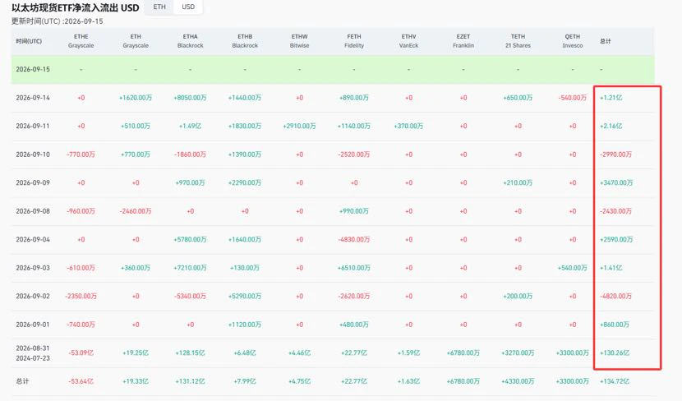Click the -4820.00万 total value

[x=615, y=296]
